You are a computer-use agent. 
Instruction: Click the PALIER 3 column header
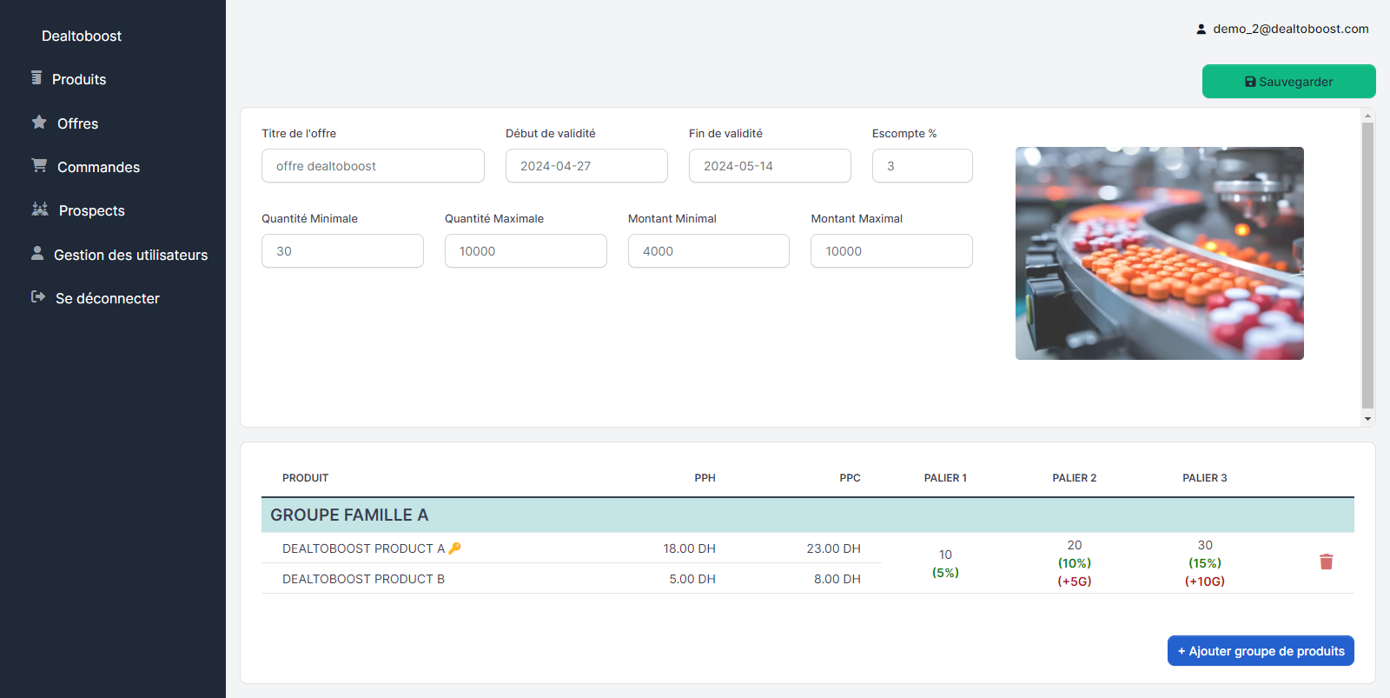[1205, 478]
